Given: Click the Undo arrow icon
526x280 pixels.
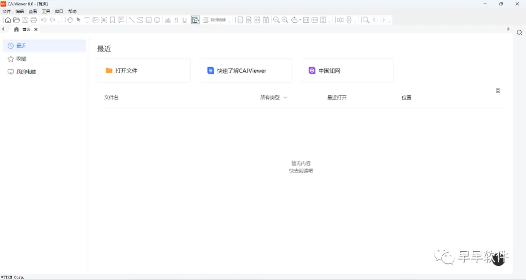Looking at the screenshot, I should pos(44,20).
